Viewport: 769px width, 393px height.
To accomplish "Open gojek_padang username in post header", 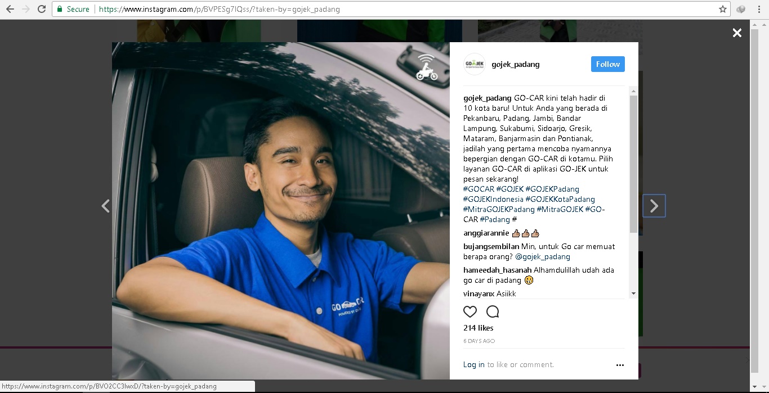I will pos(516,64).
